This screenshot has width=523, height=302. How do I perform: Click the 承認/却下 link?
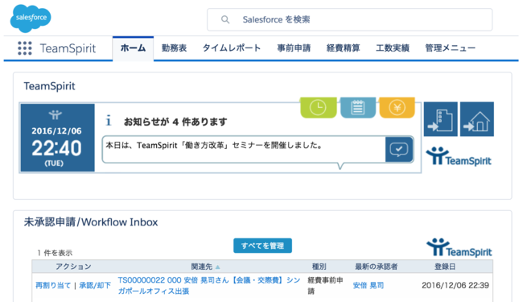coord(95,286)
